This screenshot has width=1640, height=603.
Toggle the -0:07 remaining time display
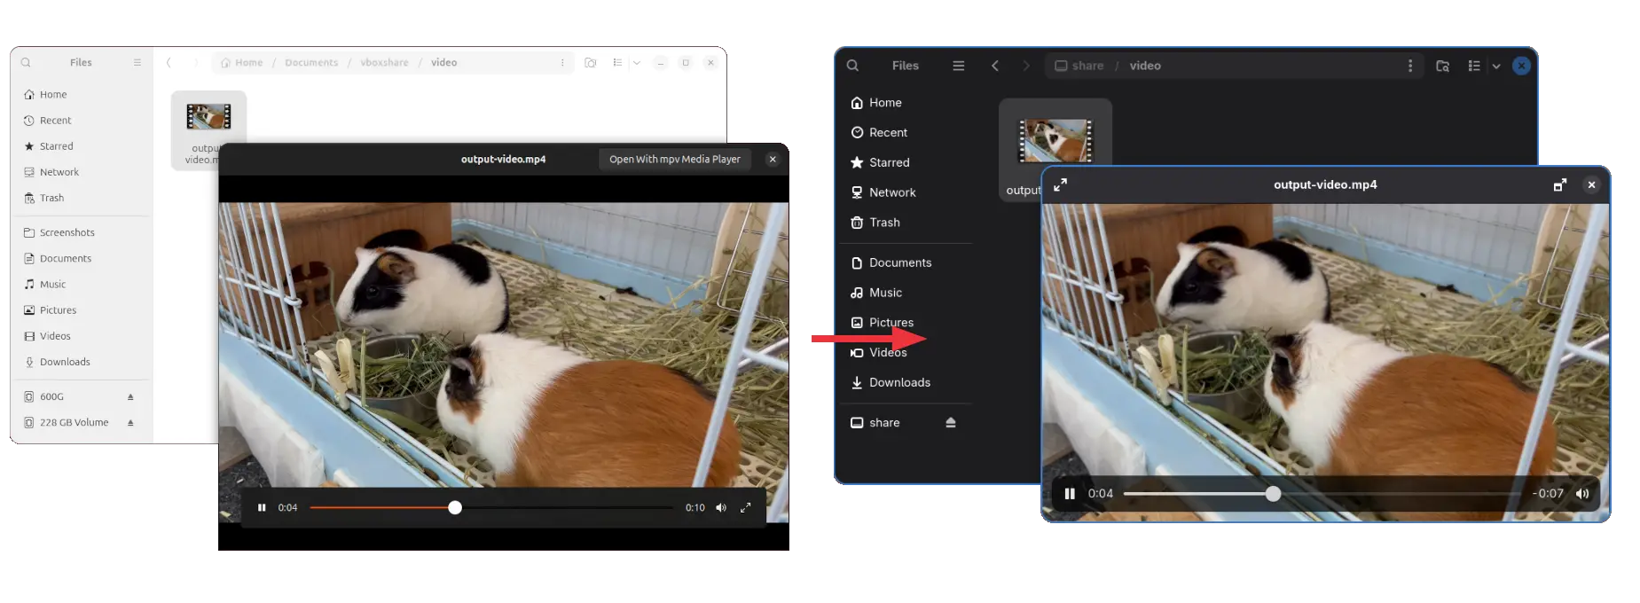coord(1549,494)
